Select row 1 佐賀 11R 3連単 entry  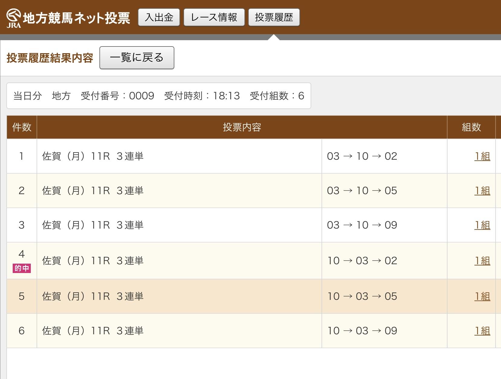[x=93, y=156]
